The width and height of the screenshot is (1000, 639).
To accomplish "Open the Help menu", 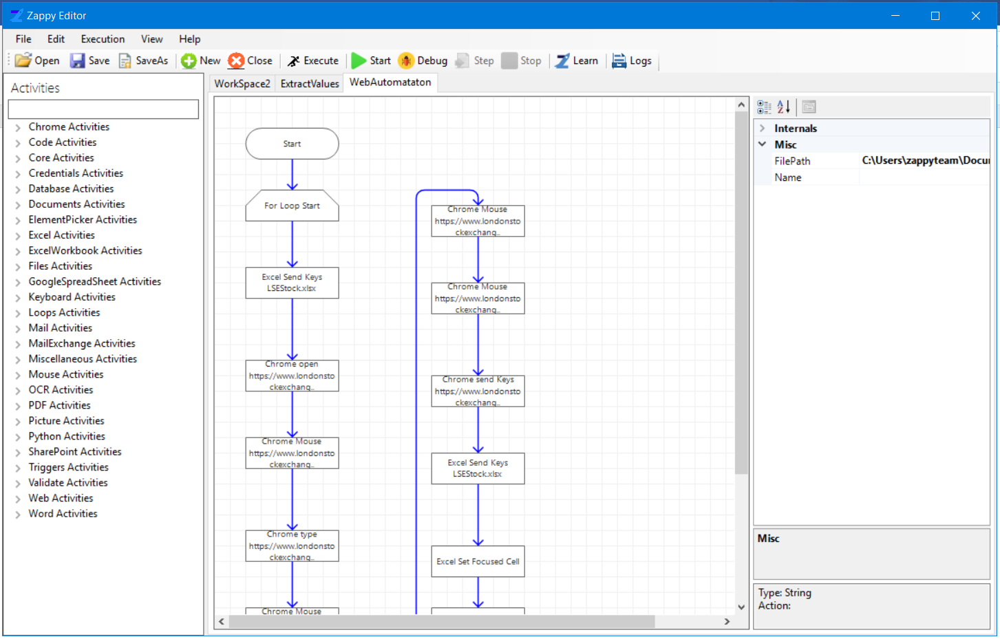I will click(190, 39).
